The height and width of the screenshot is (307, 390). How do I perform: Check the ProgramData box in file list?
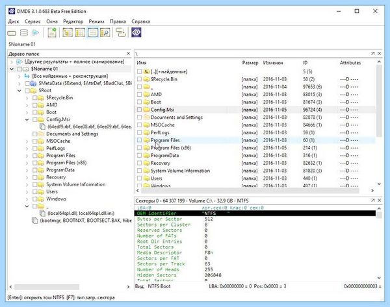(x=139, y=156)
